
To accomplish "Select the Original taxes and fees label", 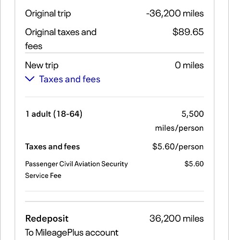I will pyautogui.click(x=61, y=39).
